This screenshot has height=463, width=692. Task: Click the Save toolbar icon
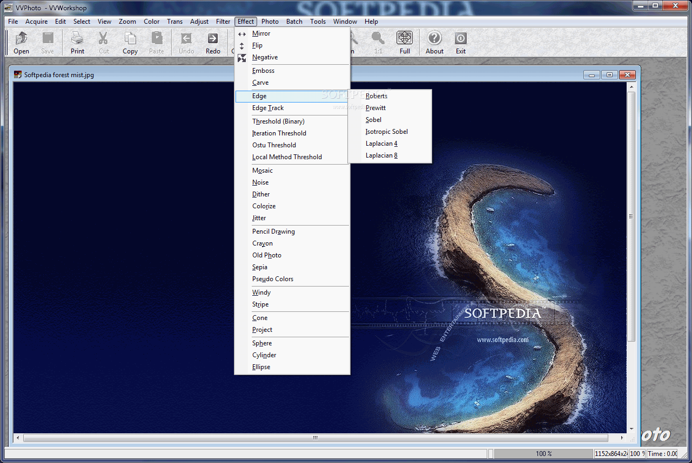tap(48, 43)
